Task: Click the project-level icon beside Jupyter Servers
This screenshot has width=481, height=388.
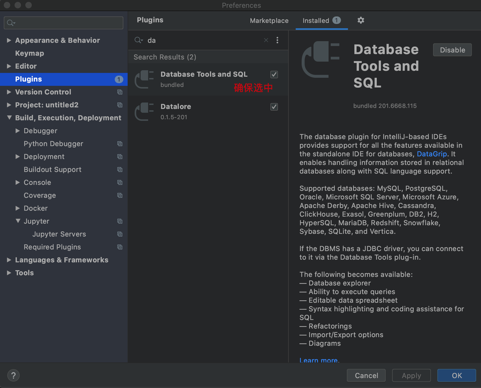Action: pyautogui.click(x=120, y=234)
